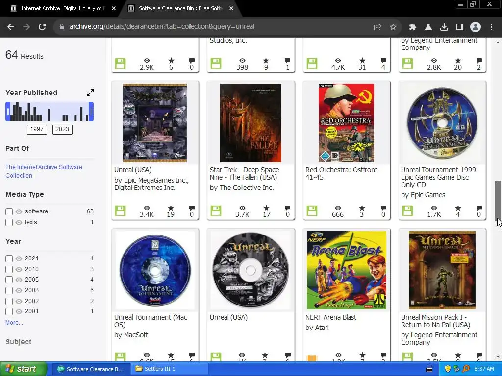Open the Windows start menu
502x376 pixels.
(24, 369)
